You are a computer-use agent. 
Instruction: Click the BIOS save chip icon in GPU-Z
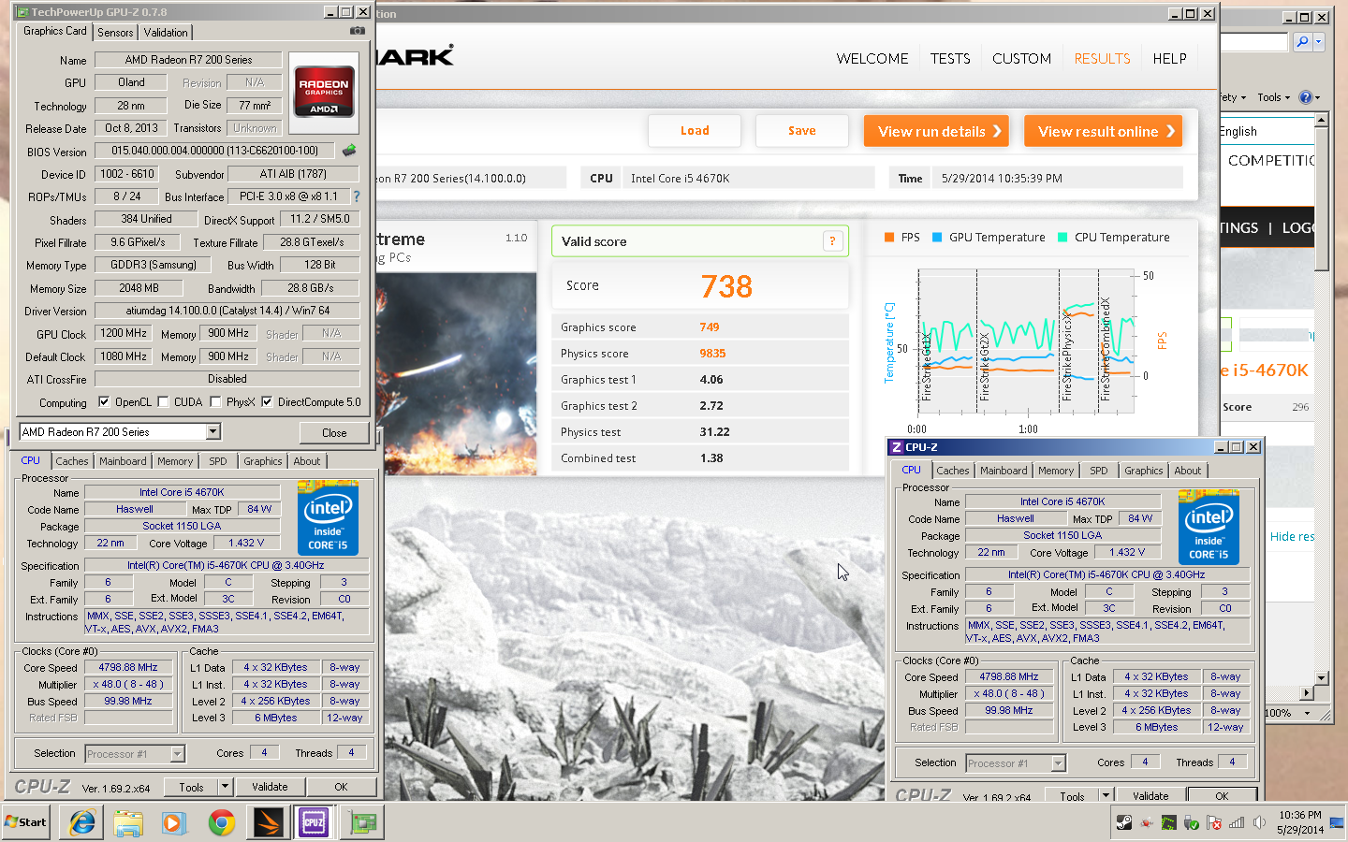[x=349, y=150]
